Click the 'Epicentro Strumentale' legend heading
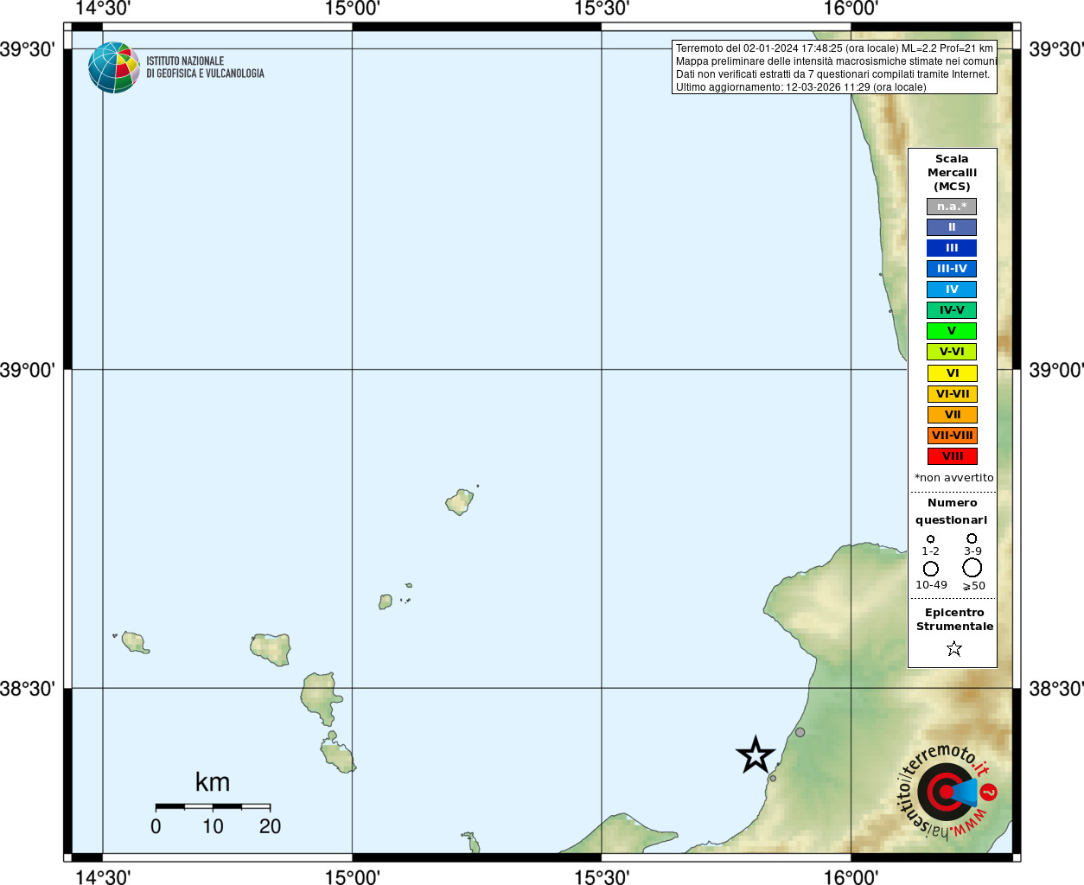 tap(954, 619)
